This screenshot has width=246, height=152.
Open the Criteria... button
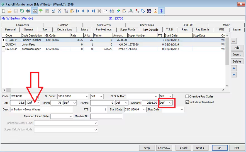coord(164,148)
